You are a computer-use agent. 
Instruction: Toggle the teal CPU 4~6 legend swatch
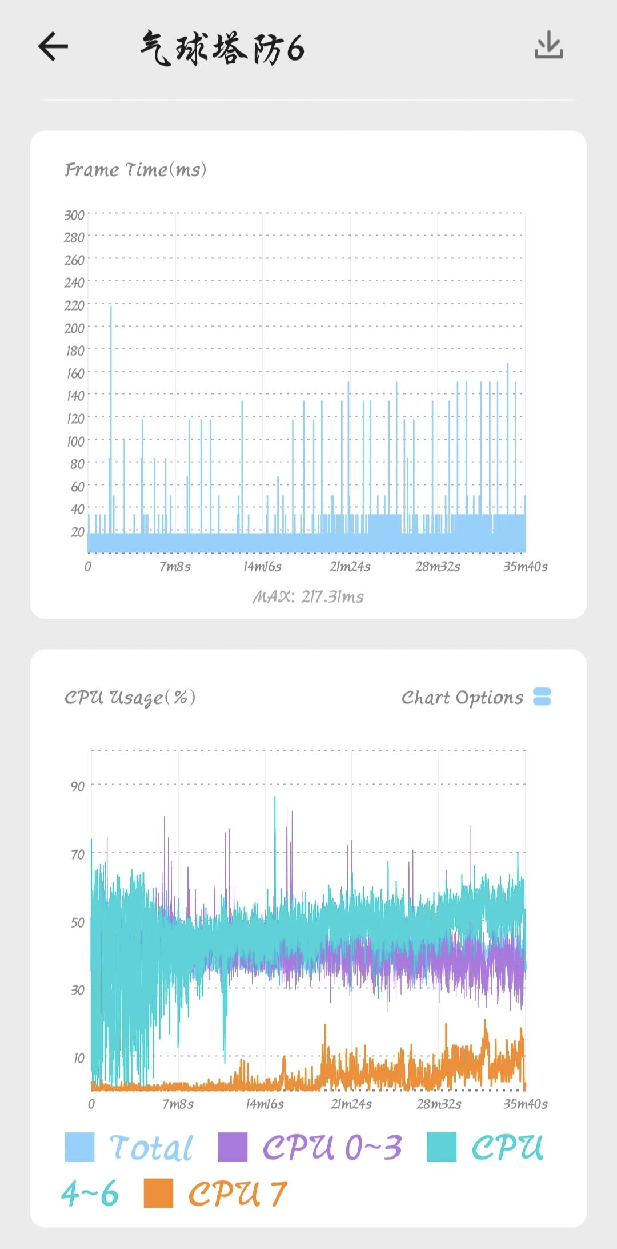tap(442, 1147)
